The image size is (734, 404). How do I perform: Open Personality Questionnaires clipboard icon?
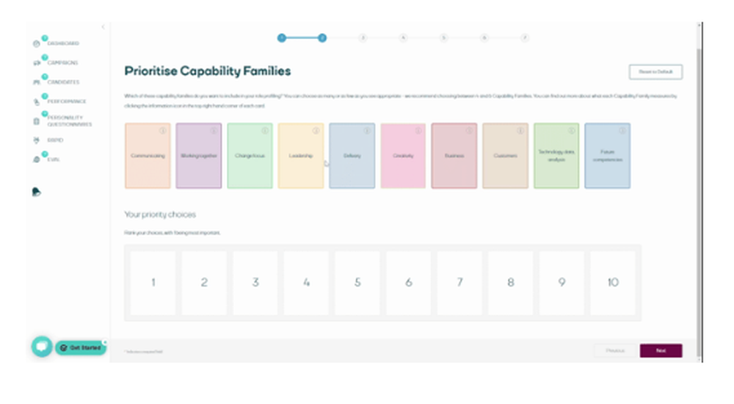point(37,121)
